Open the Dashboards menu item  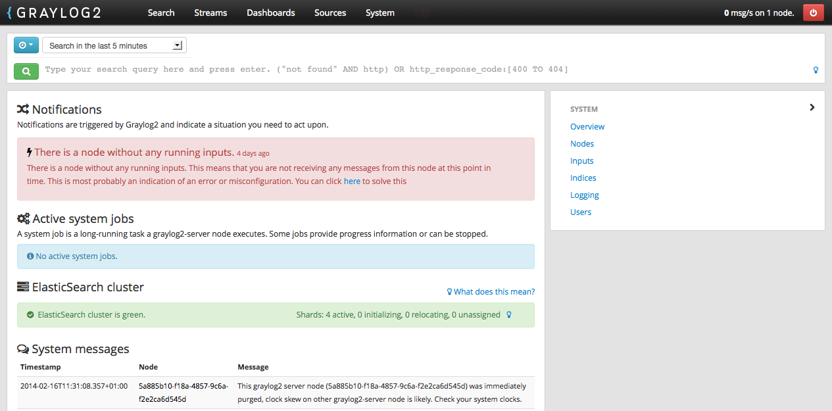point(270,12)
